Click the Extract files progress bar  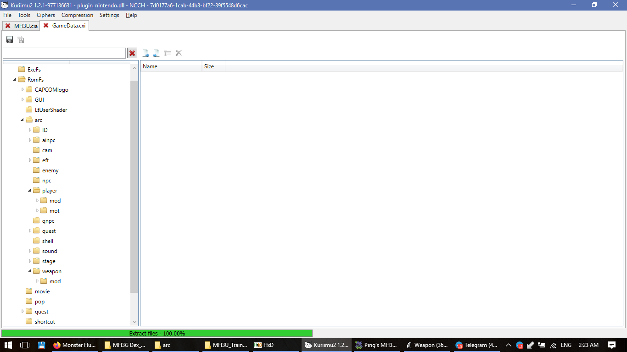(x=157, y=333)
